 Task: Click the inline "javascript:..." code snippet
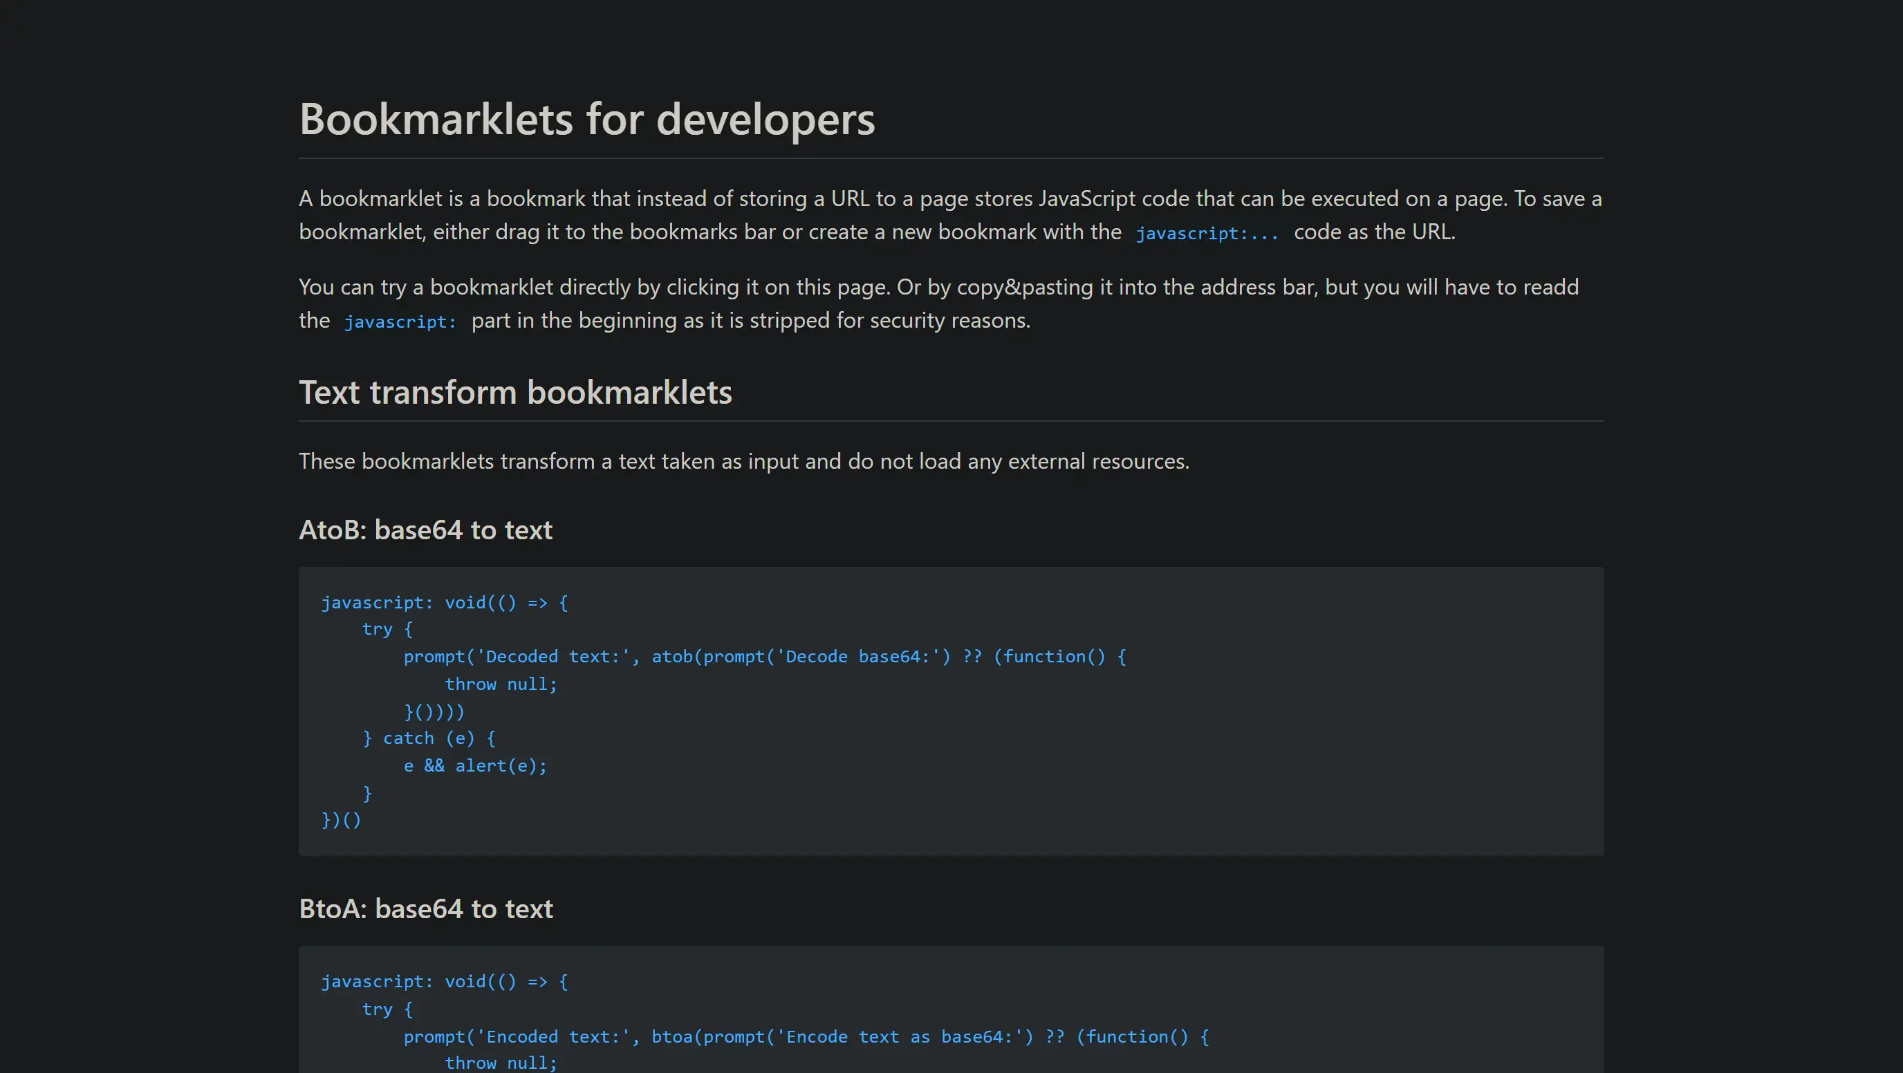[x=1207, y=234]
